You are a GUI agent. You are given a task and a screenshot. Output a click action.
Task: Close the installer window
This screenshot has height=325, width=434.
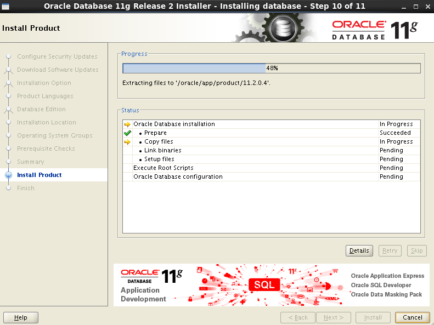click(x=428, y=7)
